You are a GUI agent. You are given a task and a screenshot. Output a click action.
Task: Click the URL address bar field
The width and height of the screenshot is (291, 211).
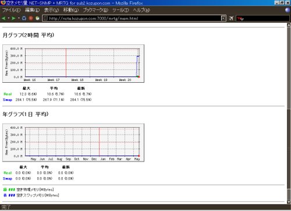point(134,18)
